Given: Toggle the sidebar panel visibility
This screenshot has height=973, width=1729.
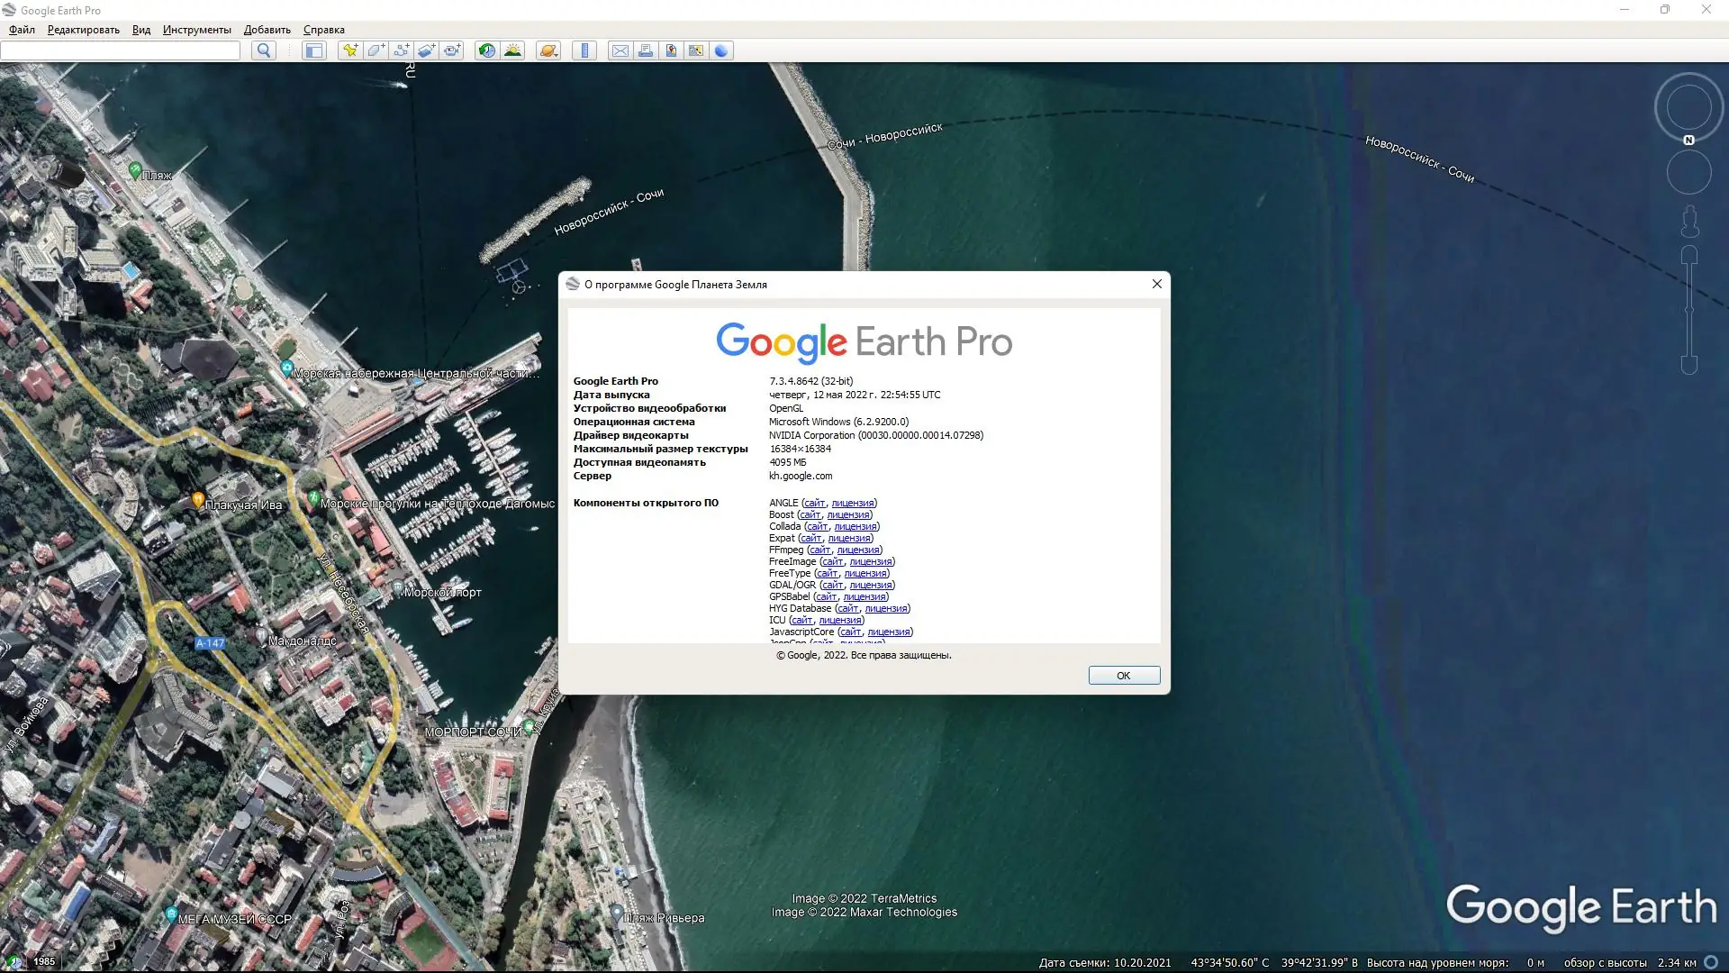Looking at the screenshot, I should 313,50.
